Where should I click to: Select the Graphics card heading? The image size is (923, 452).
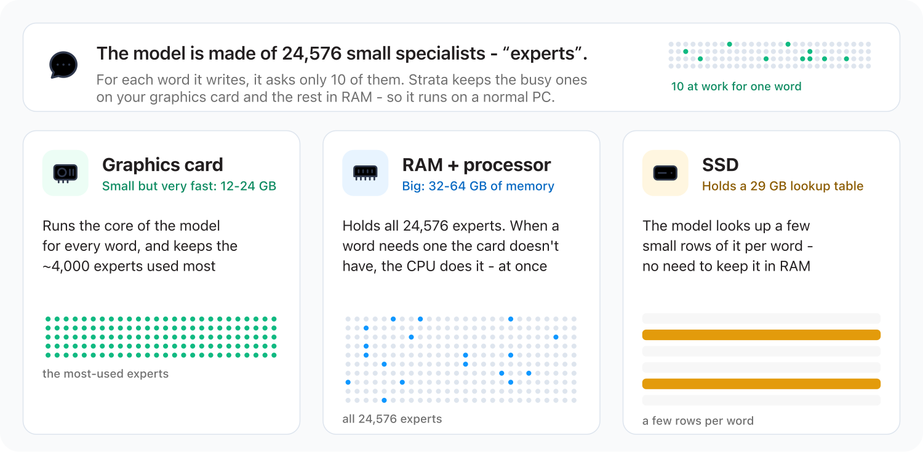(162, 165)
